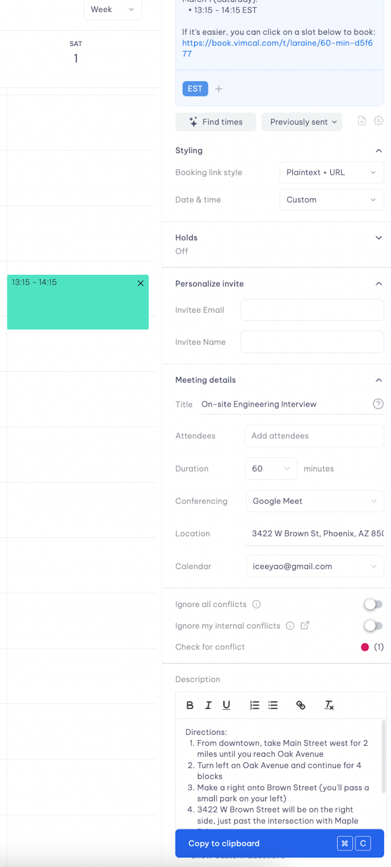Screen dimensions: 391x867
Task: Enable Ignore all conflicts toggle
Action: click(x=373, y=604)
